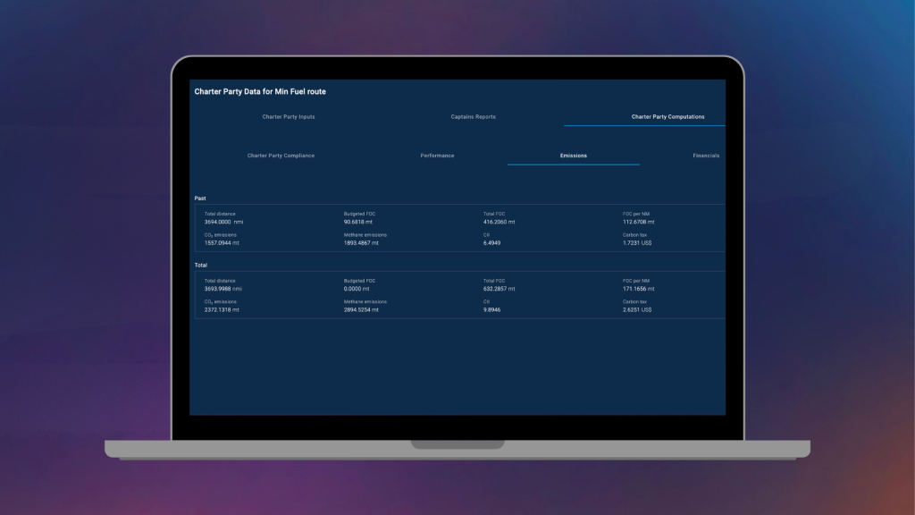Open the Charter Party Inputs tab

(288, 117)
